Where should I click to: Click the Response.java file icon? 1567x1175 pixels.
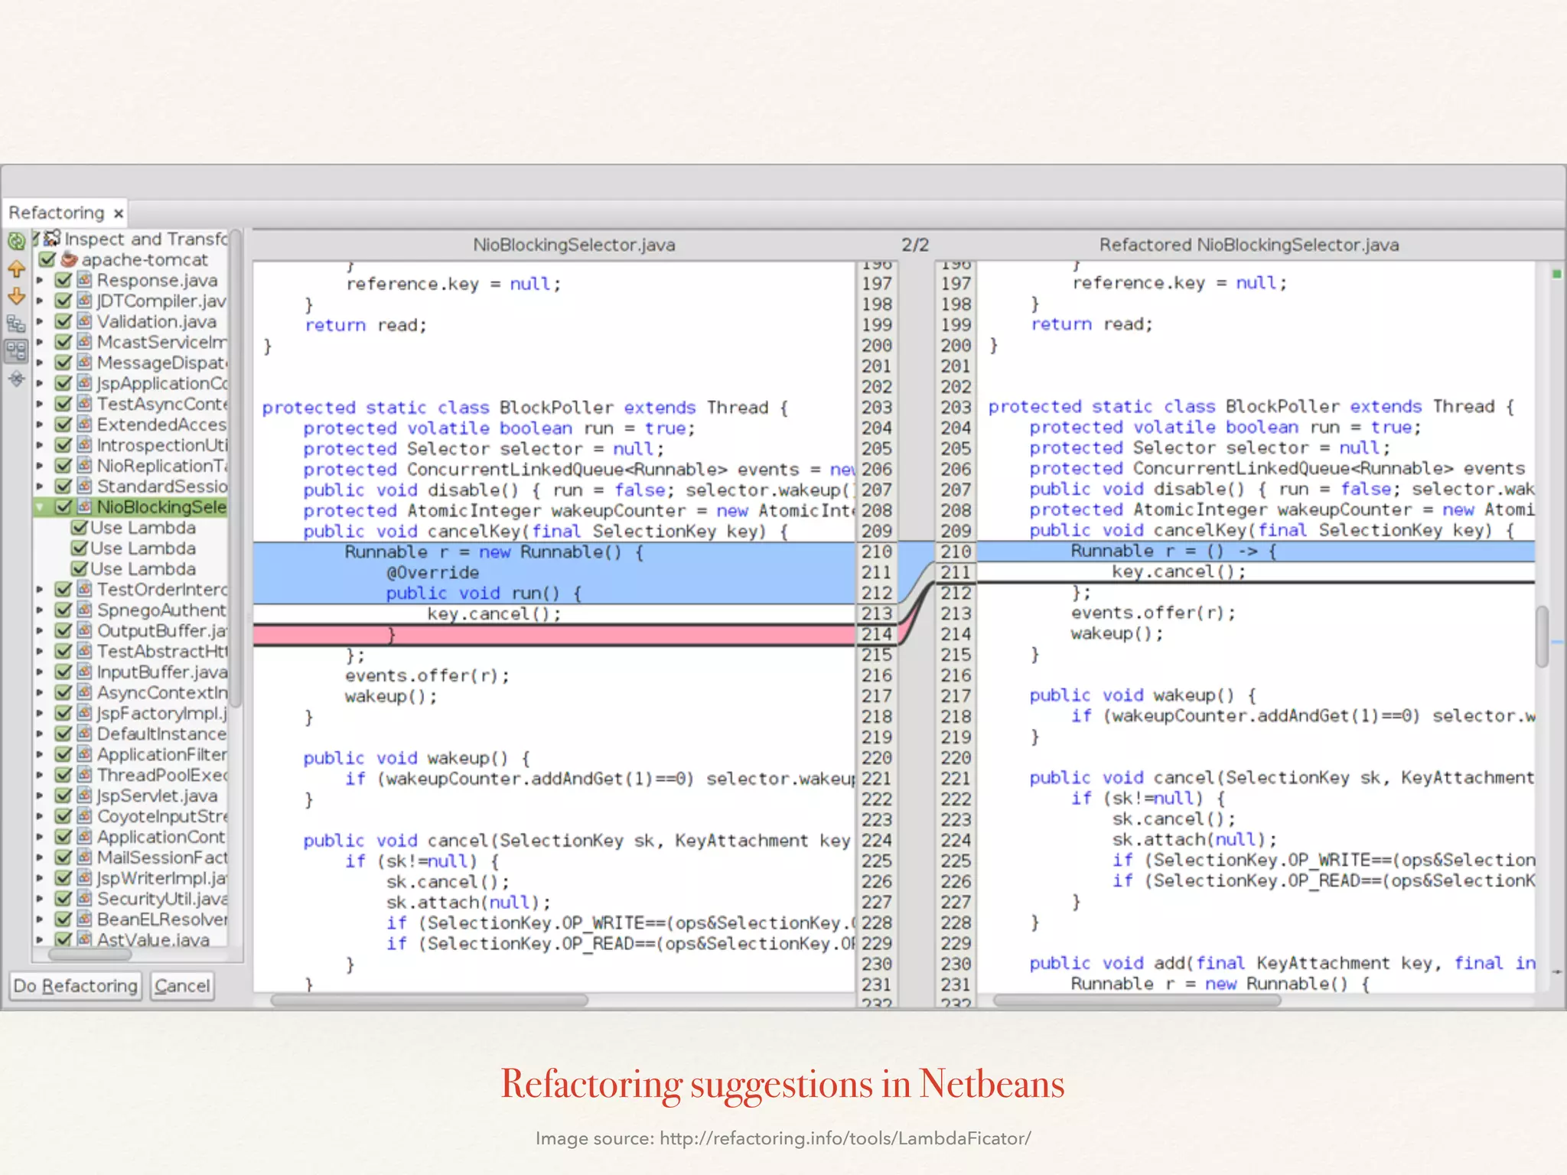[x=84, y=280]
